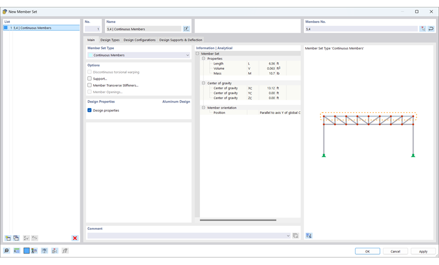Click the deselect all check icon under the list
Image resolution: width=439 pixels, height=265 pixels.
(x=35, y=238)
